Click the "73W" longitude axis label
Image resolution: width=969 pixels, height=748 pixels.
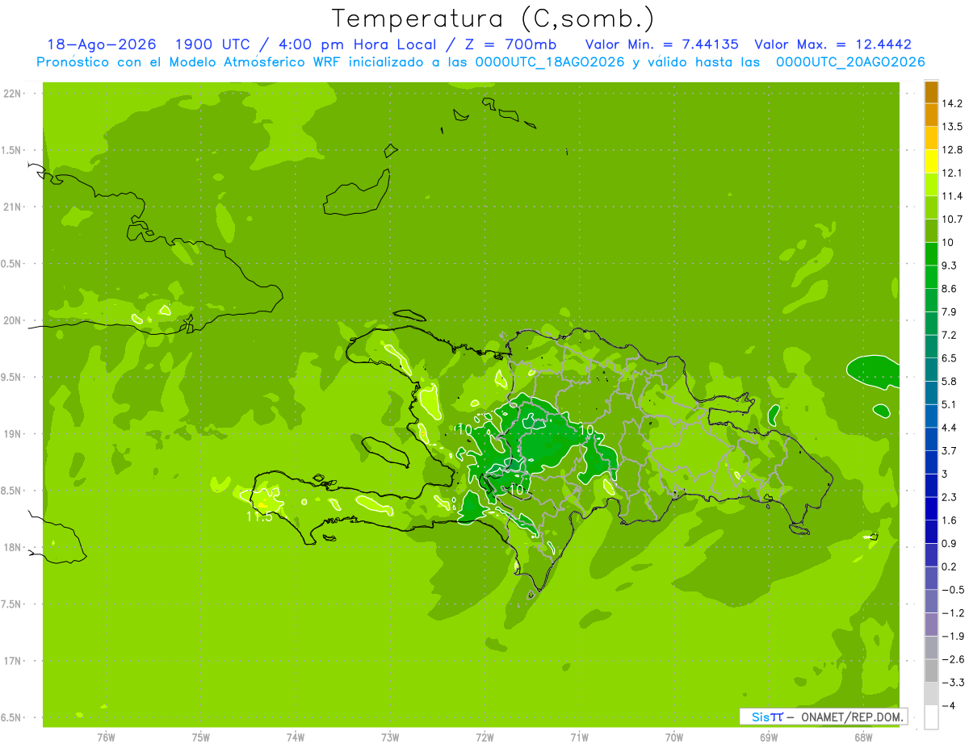click(x=390, y=738)
